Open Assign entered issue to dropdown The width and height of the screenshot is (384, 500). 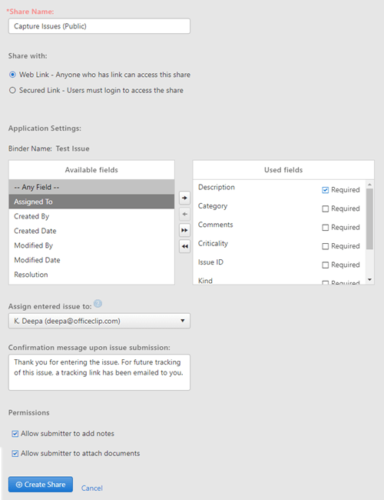click(99, 321)
